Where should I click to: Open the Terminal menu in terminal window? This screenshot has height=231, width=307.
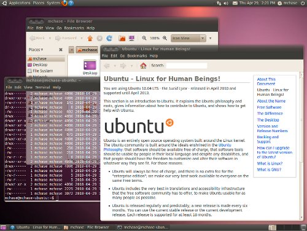click(42, 87)
